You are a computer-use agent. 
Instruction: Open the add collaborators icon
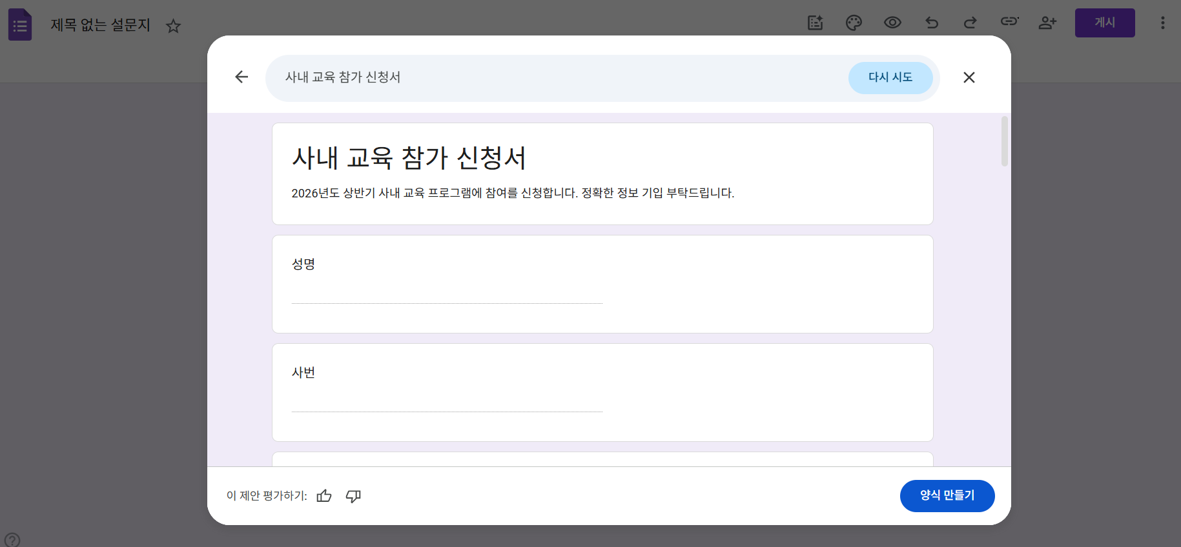click(1047, 23)
